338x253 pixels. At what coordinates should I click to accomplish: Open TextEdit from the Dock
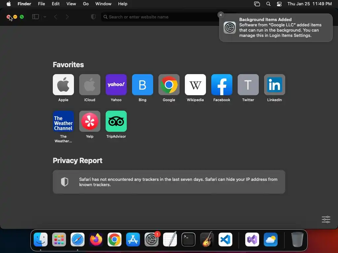(170, 239)
